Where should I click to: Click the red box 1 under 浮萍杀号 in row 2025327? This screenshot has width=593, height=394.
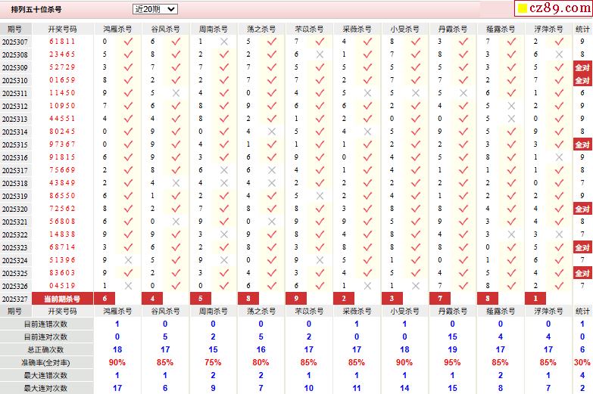click(535, 299)
